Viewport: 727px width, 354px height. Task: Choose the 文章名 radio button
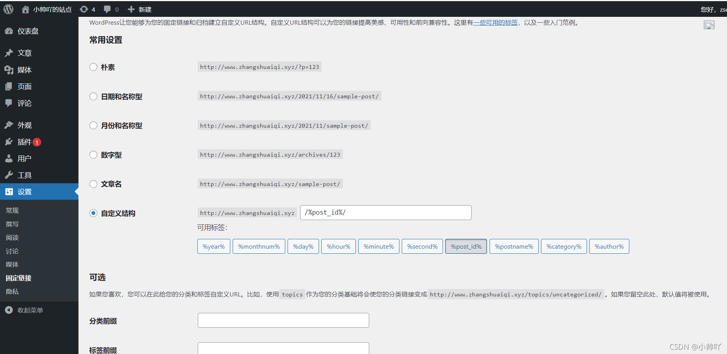click(x=93, y=184)
